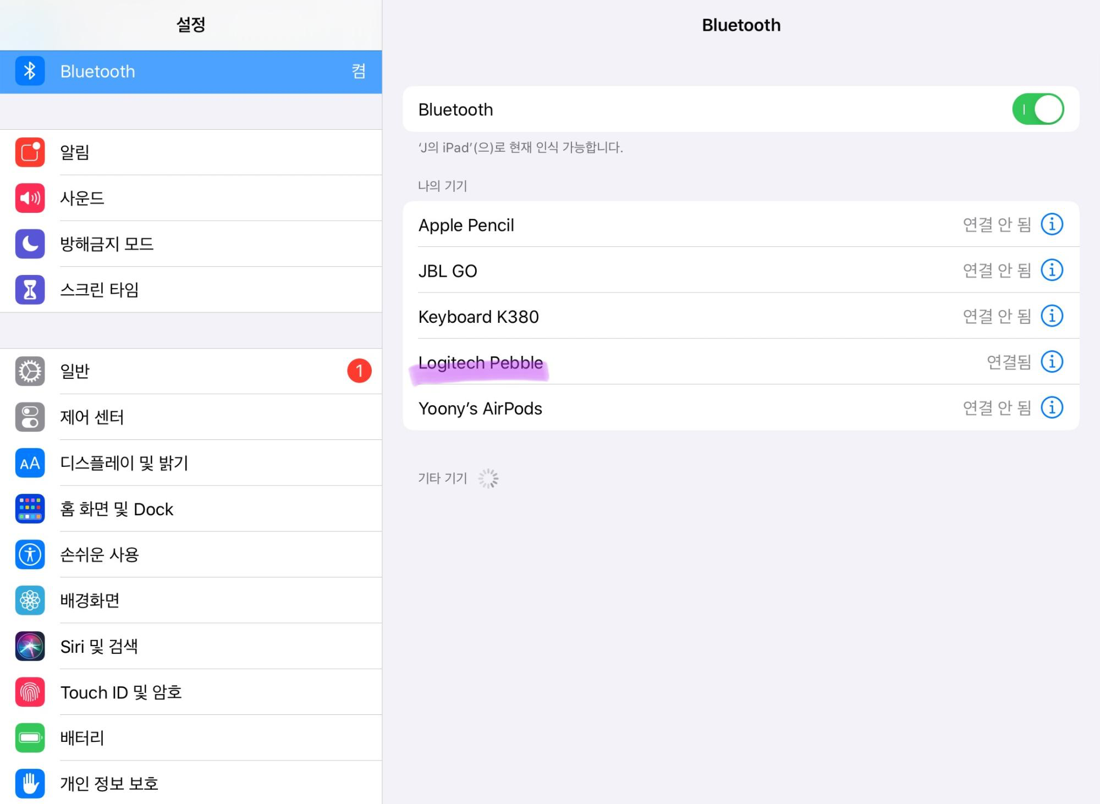The width and height of the screenshot is (1100, 804).
Task: Turn off the Bluetooth toggle switch
Action: coord(1037,109)
